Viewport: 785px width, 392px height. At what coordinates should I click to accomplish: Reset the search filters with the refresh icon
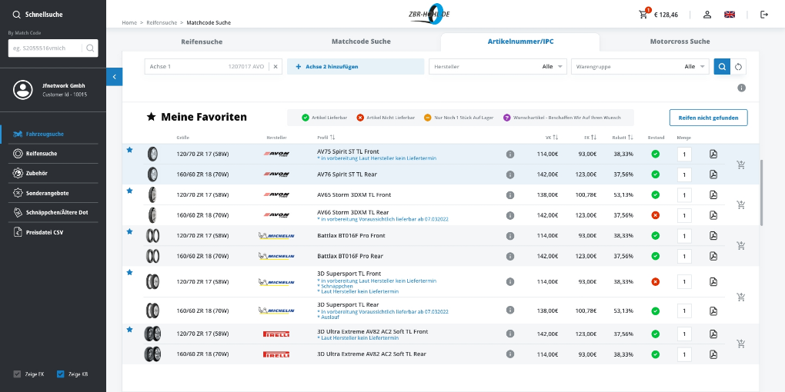coord(738,67)
